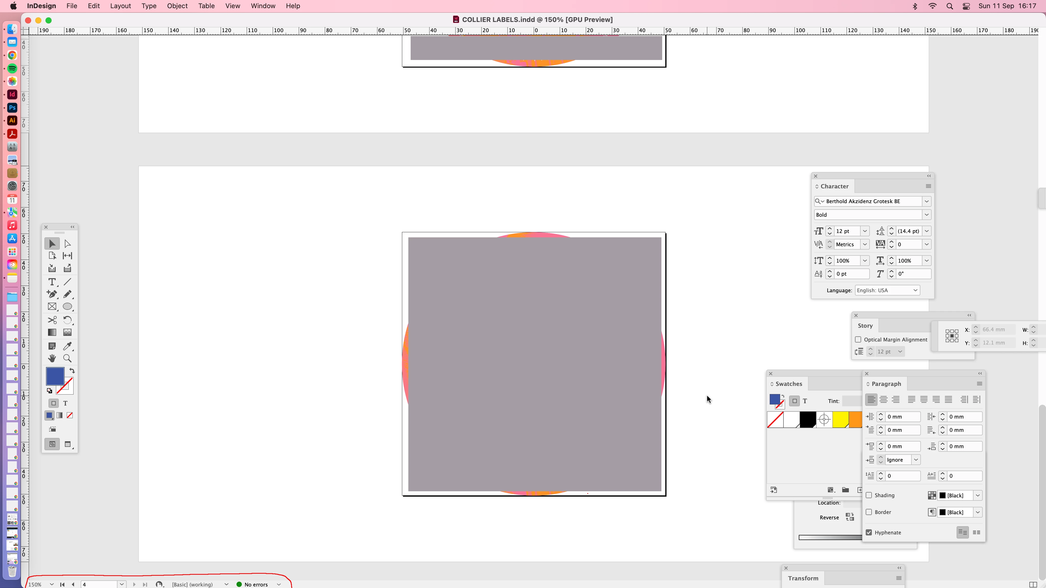Click the align center paragraph icon
Image resolution: width=1046 pixels, height=588 pixels.
883,400
